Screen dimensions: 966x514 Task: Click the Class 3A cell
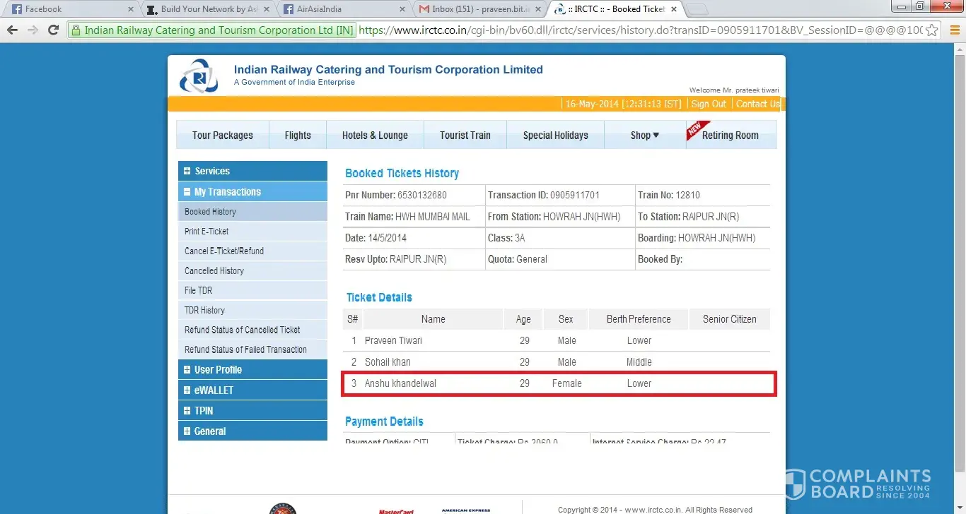point(560,238)
